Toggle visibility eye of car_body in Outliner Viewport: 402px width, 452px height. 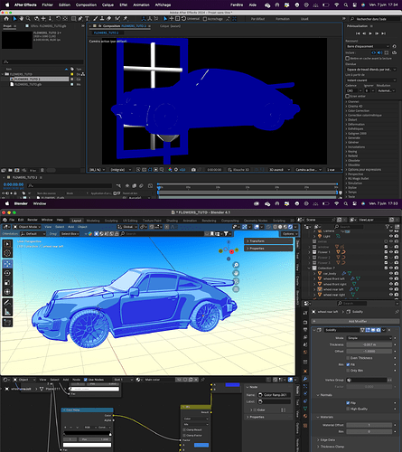[391, 273]
